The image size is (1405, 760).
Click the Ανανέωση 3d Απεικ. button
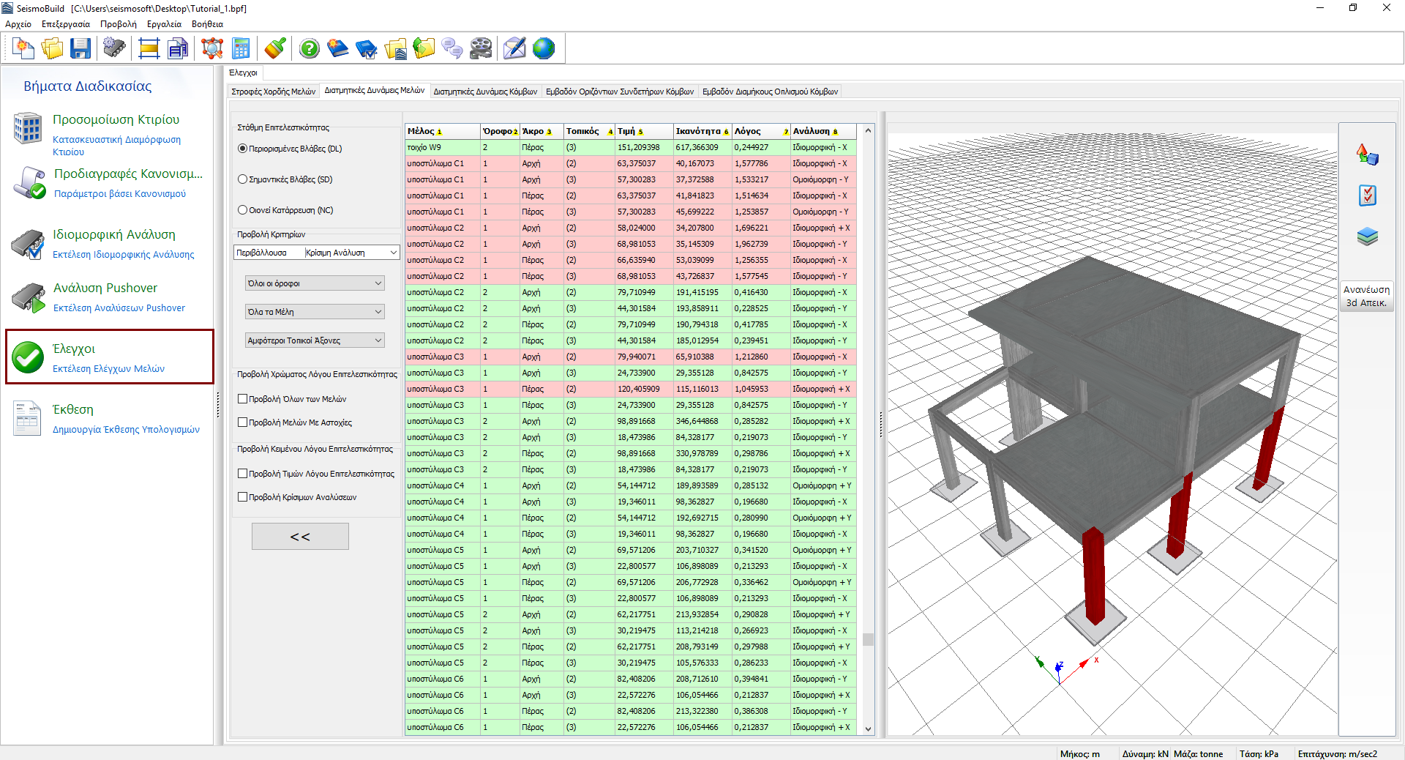tap(1366, 296)
